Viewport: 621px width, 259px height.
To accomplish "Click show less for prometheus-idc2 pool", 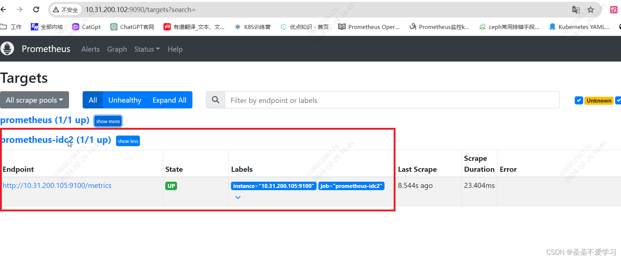I will pyautogui.click(x=128, y=141).
